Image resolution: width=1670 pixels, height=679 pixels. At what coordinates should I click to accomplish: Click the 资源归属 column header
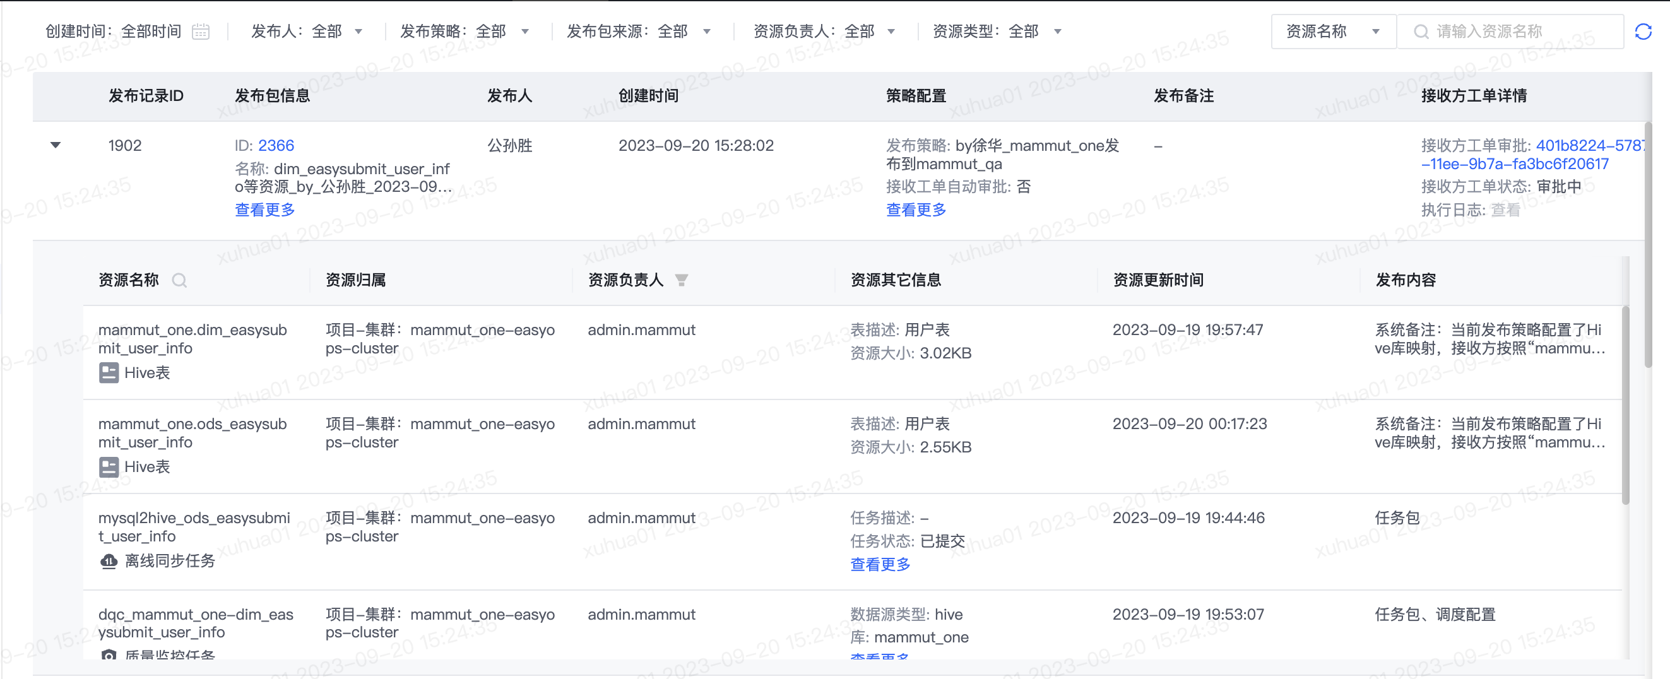click(x=356, y=280)
